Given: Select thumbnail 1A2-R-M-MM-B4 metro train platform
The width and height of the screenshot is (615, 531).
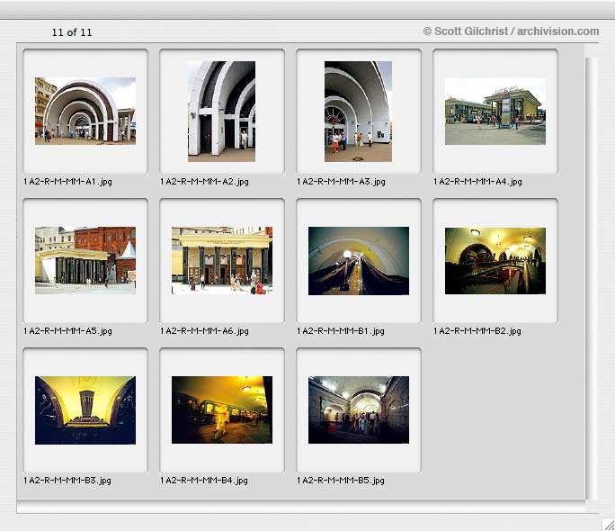Looking at the screenshot, I should pos(222,409).
